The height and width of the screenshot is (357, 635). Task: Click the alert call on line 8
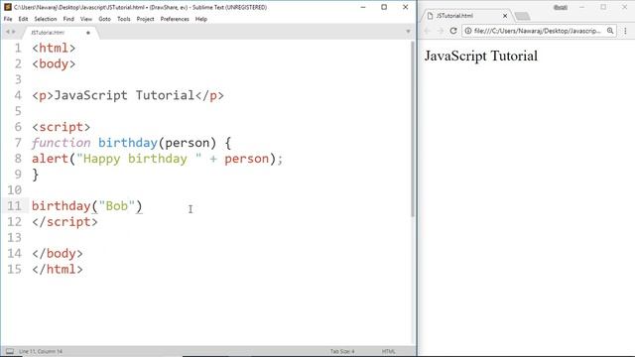click(50, 159)
